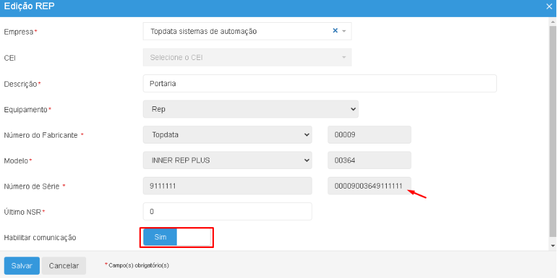Expand the Número do Fabricante Topdata dropdown

(x=227, y=134)
